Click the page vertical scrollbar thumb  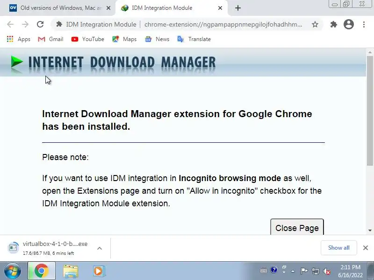[370, 111]
